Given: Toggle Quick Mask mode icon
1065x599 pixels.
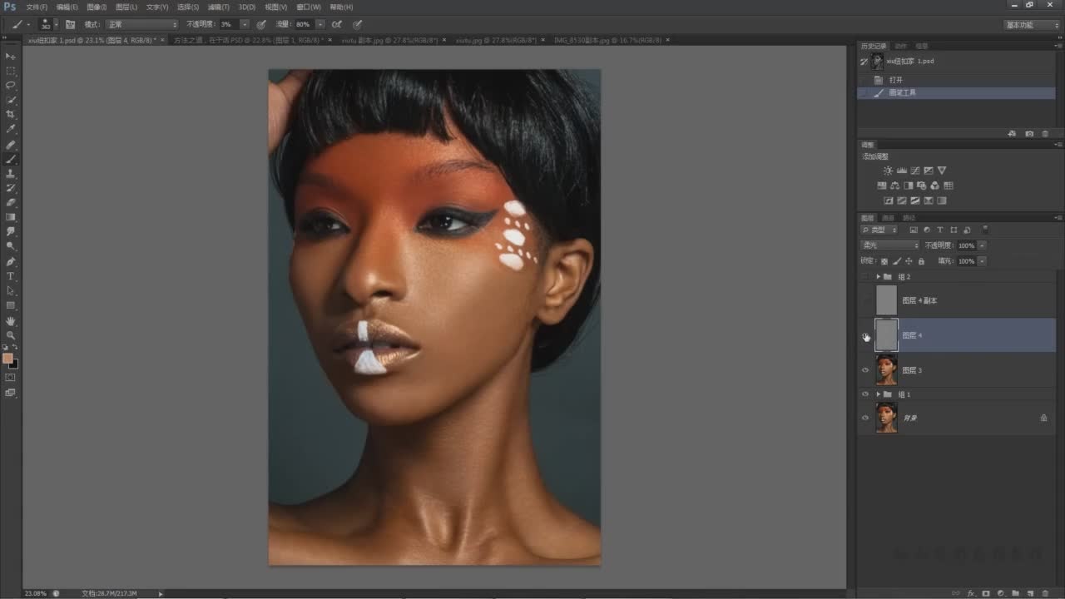Looking at the screenshot, I should (x=11, y=377).
